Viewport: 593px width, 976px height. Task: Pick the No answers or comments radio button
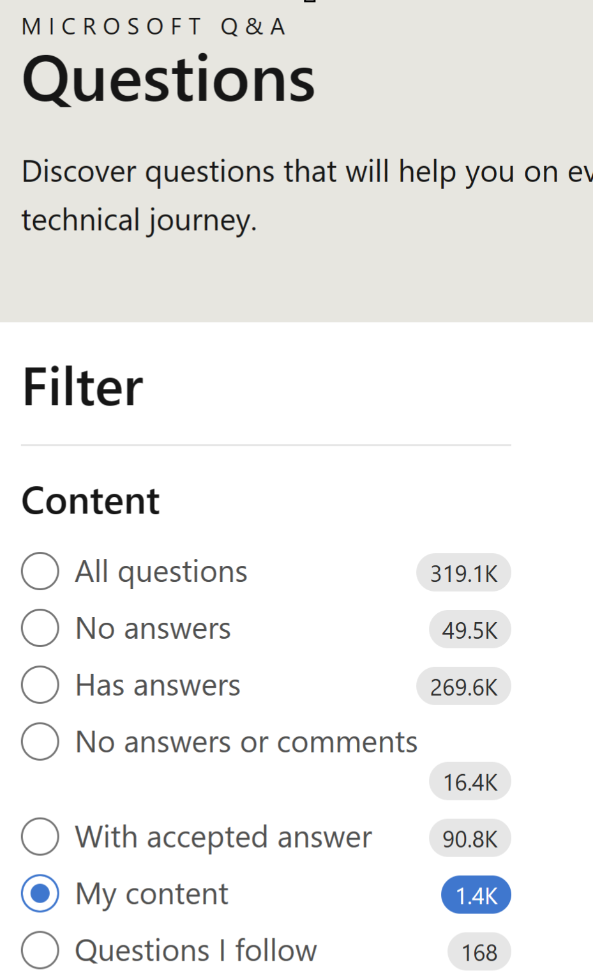point(40,742)
